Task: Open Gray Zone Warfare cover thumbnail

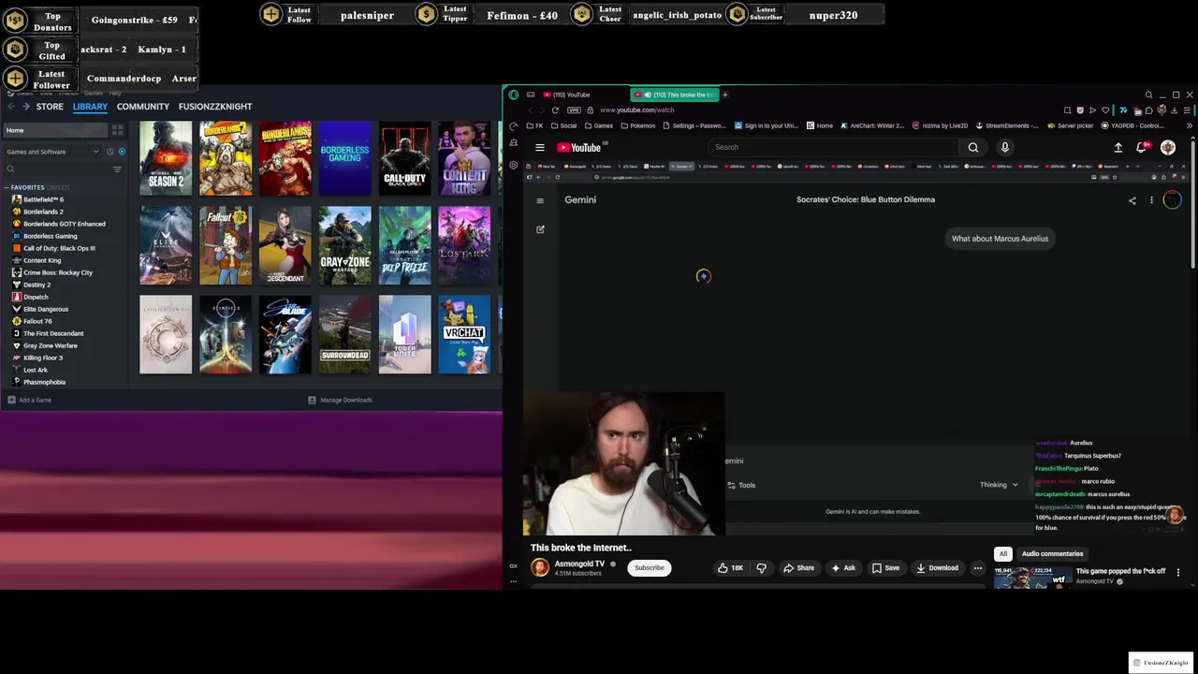Action: [344, 245]
